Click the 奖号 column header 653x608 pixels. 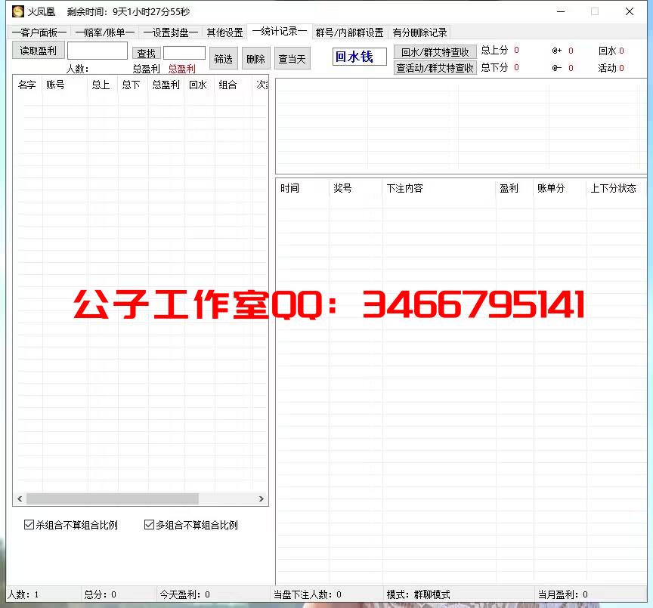[356, 188]
